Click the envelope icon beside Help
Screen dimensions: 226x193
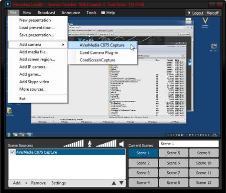tap(103, 13)
